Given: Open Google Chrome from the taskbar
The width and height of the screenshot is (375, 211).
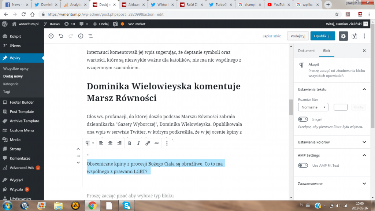Looking at the screenshot, I should [92, 206].
